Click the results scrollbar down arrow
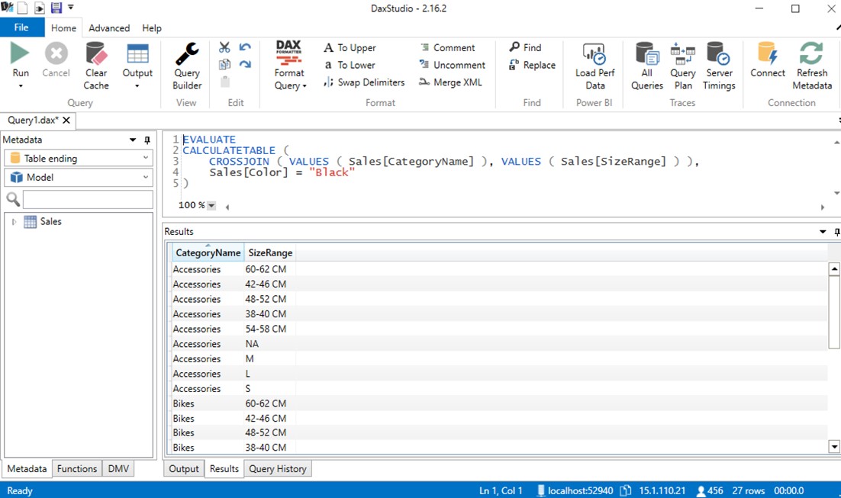The image size is (841, 498). pyautogui.click(x=833, y=446)
